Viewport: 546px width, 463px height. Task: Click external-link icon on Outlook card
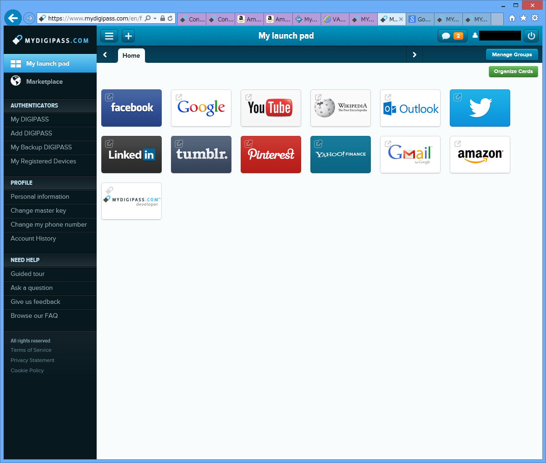pos(388,97)
